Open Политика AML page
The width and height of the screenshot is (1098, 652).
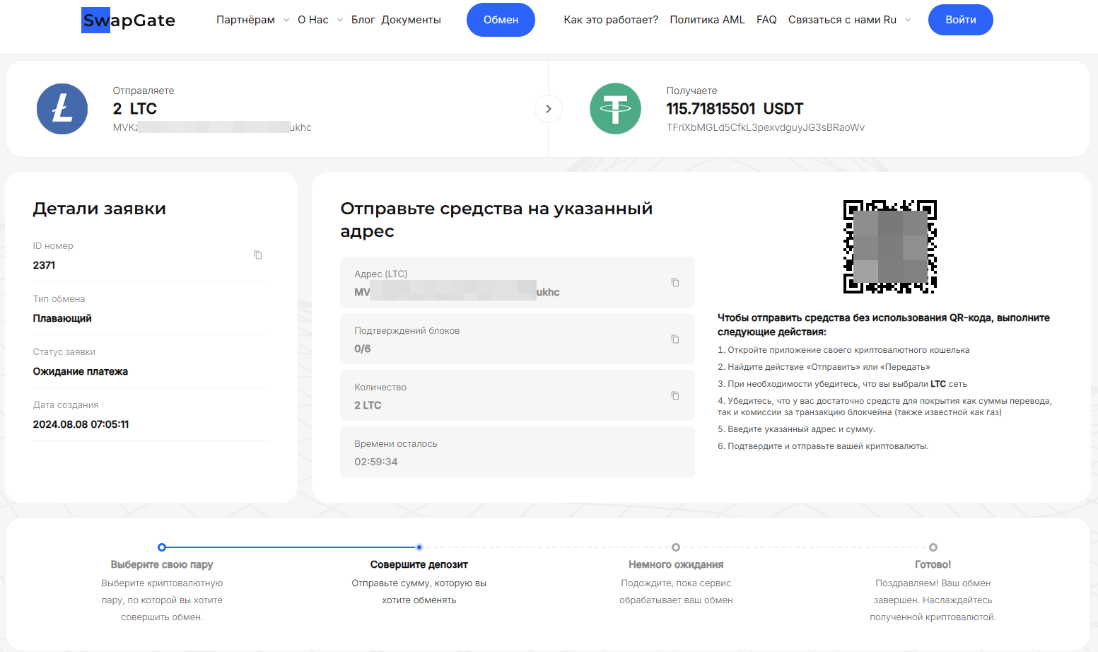pyautogui.click(x=707, y=20)
